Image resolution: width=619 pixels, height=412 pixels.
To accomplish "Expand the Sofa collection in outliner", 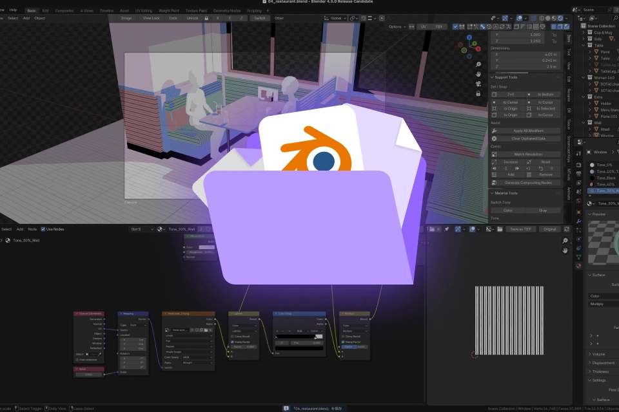I will tap(584, 39).
